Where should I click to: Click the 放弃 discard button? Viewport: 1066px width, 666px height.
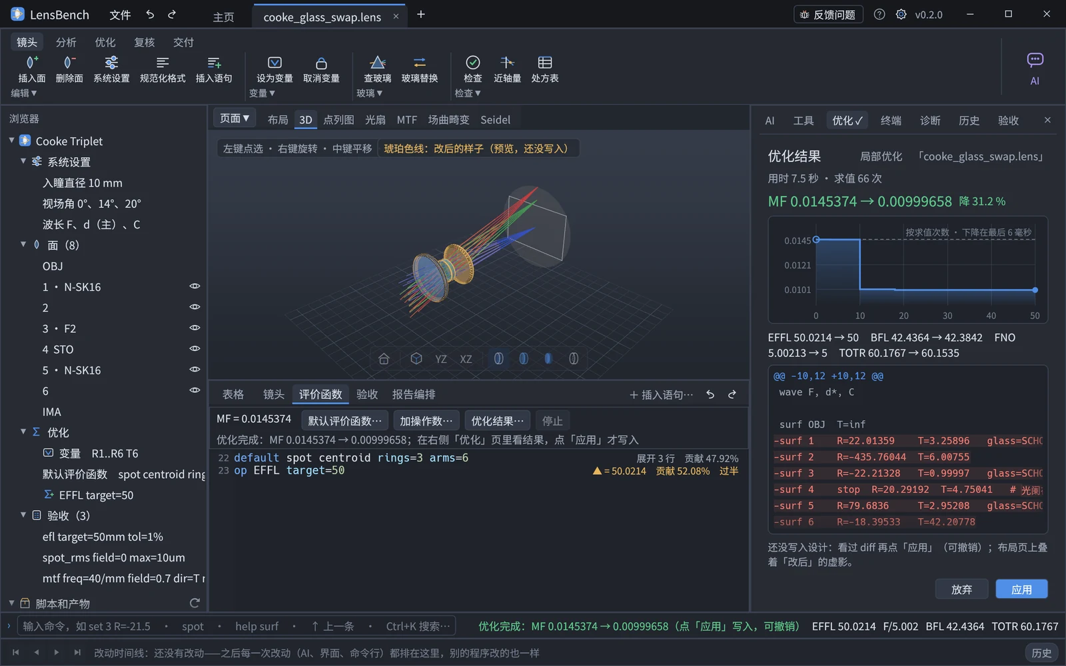click(x=961, y=589)
